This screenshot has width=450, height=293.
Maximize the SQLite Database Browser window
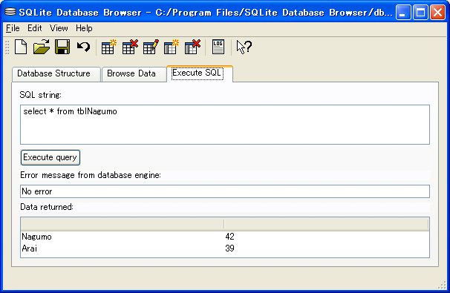pos(420,13)
